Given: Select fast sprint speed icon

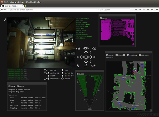Looking at the screenshot, I should tap(93, 66).
